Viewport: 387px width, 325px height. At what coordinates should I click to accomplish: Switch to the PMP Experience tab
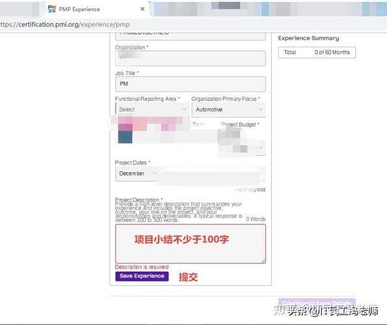(x=79, y=9)
